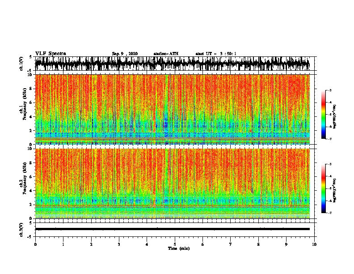The height and width of the screenshot is (274, 354).
Task: Click time axis tick label "9"
Action: pos(286,244)
